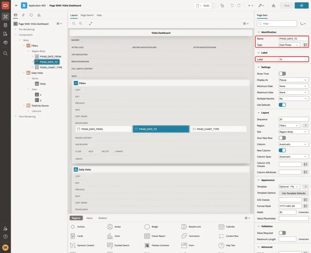
Task: Redo the last change
Action: 239,5
